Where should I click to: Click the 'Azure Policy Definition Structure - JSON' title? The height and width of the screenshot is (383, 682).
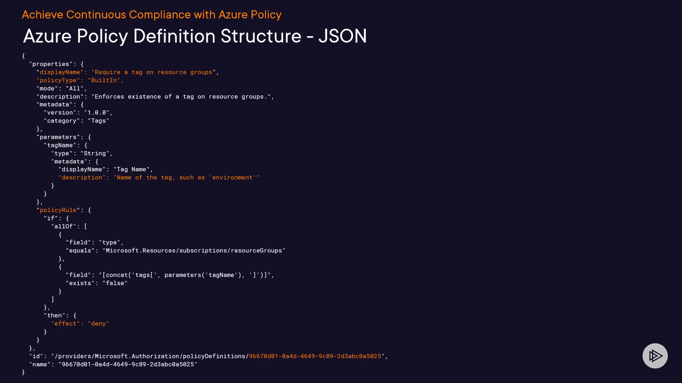pyautogui.click(x=195, y=36)
